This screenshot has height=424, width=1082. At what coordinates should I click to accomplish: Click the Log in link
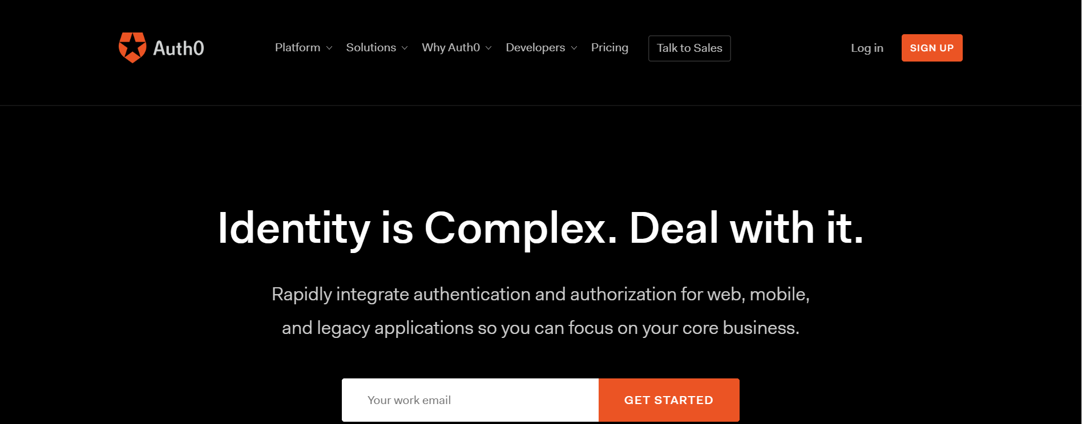(x=867, y=48)
